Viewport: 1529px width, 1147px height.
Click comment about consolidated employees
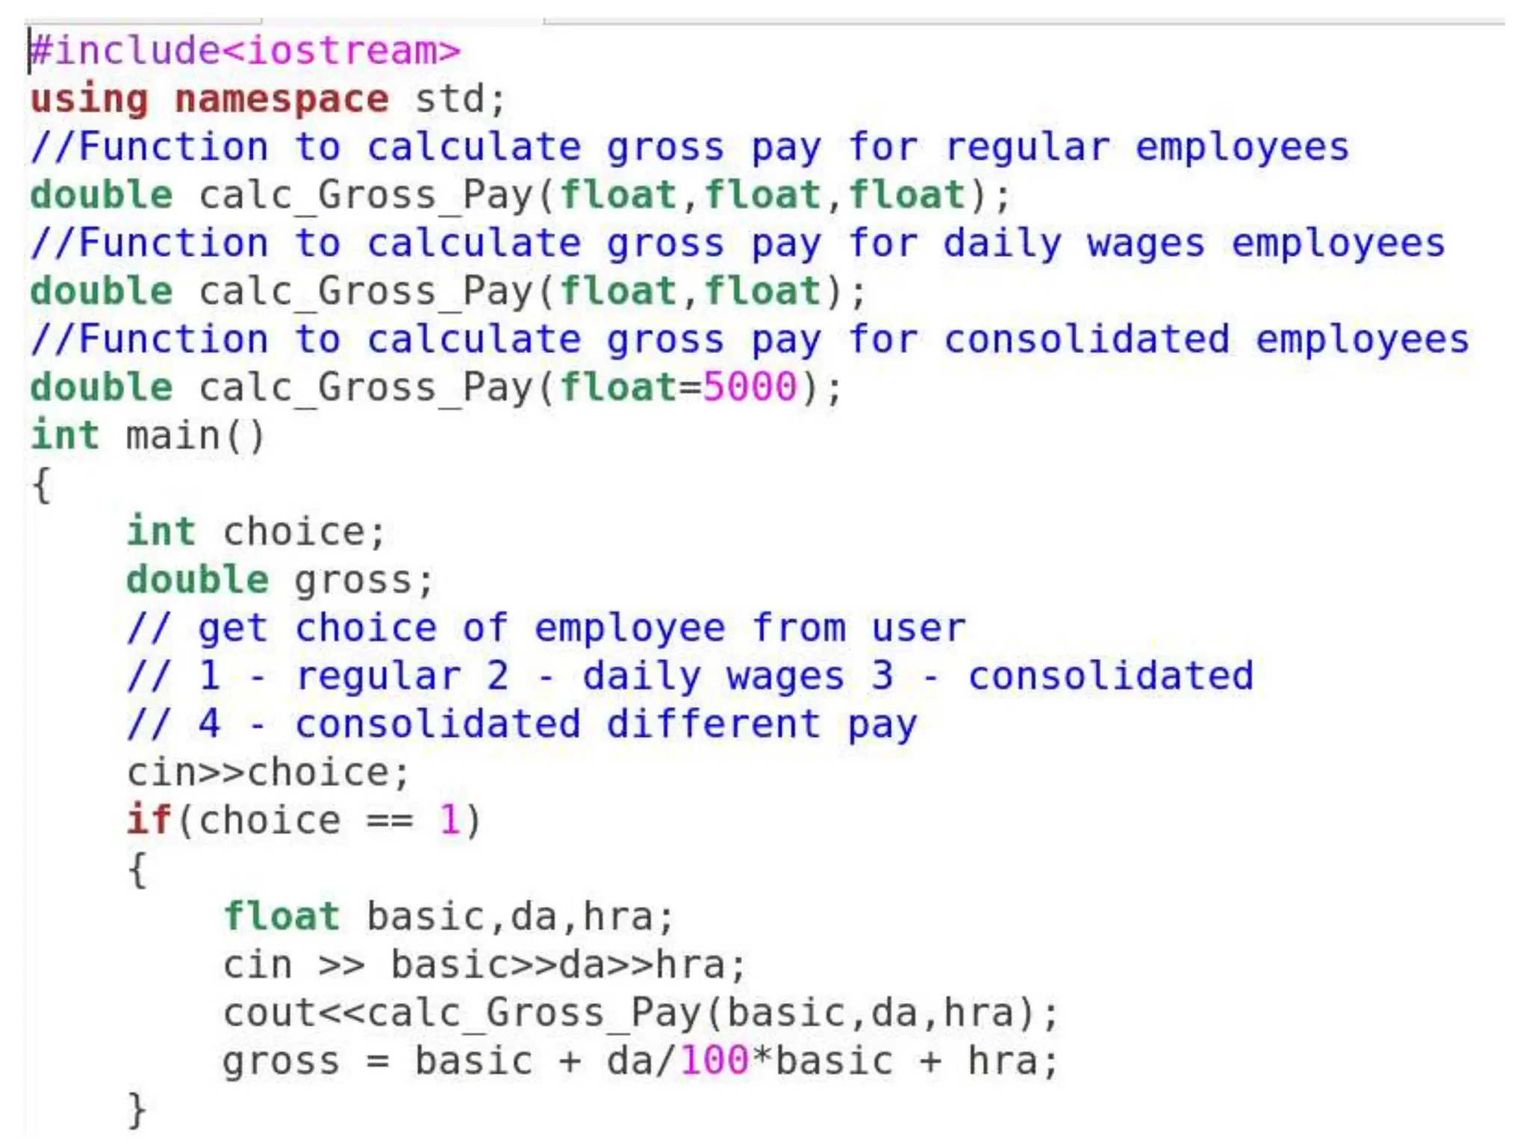click(x=749, y=340)
